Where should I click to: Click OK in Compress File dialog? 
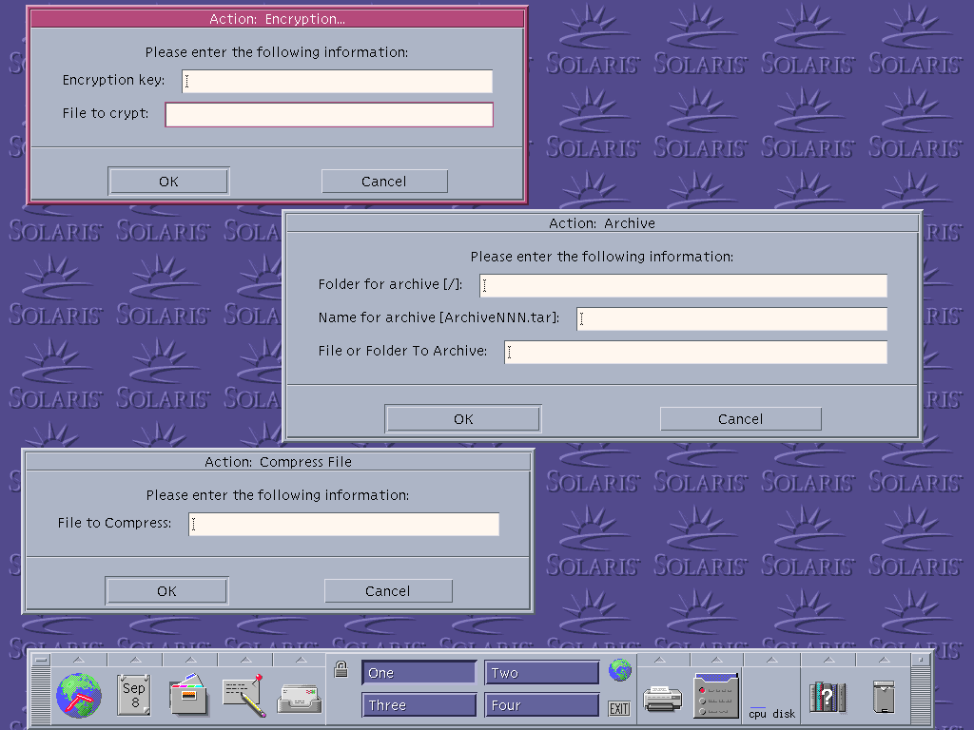[x=166, y=591]
